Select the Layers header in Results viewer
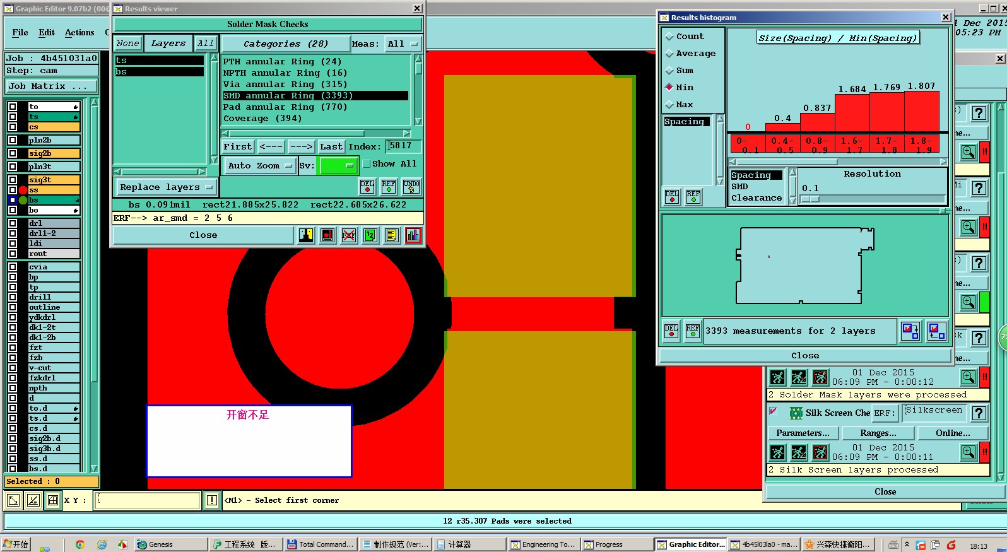Viewport: 1007px width, 552px height. click(168, 44)
